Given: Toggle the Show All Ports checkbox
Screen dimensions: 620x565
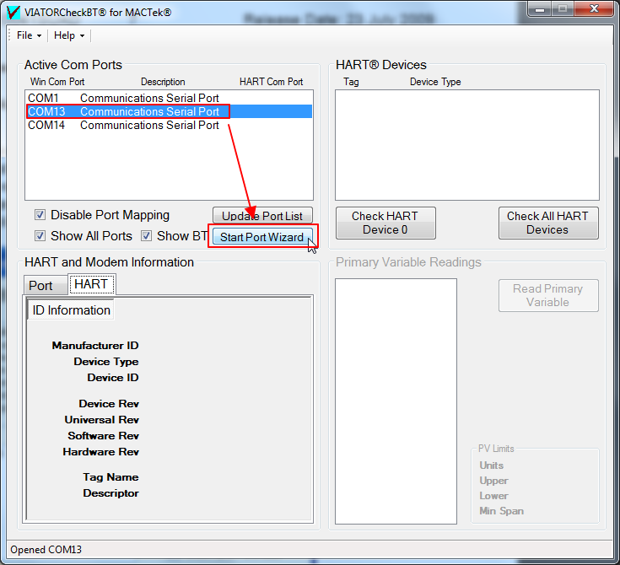Looking at the screenshot, I should point(40,236).
